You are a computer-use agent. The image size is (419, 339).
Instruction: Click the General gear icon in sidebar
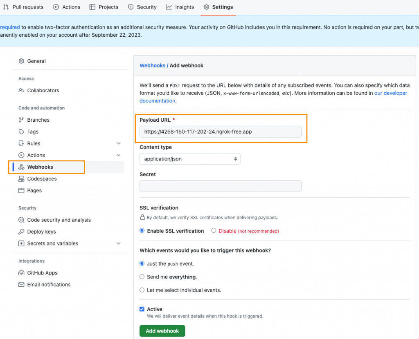tap(21, 61)
